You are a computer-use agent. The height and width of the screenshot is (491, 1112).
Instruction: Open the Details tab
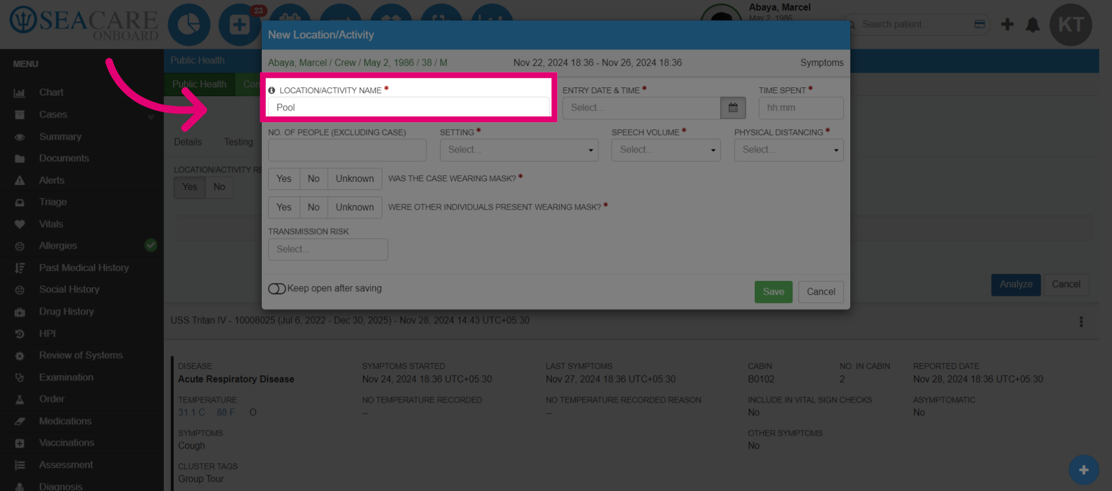click(188, 142)
